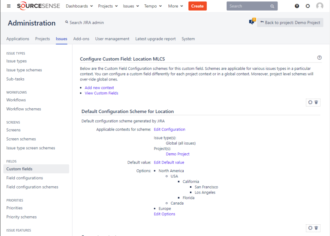Open Workflow schemes in sidebar

pos(23,109)
